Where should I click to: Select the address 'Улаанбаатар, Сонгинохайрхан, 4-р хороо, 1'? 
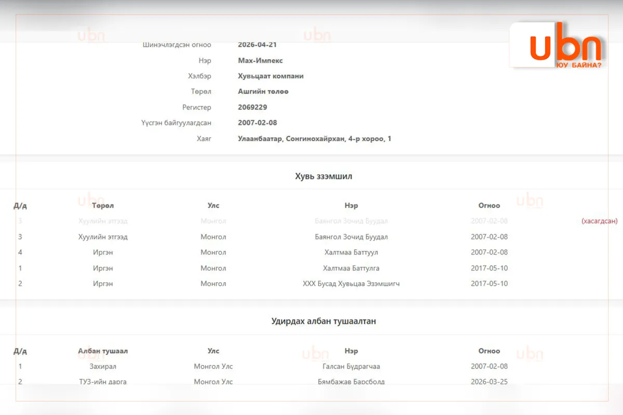[x=315, y=139]
